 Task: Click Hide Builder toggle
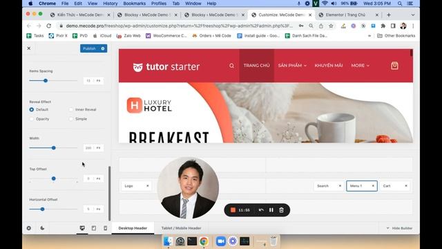pyautogui.click(x=400, y=228)
